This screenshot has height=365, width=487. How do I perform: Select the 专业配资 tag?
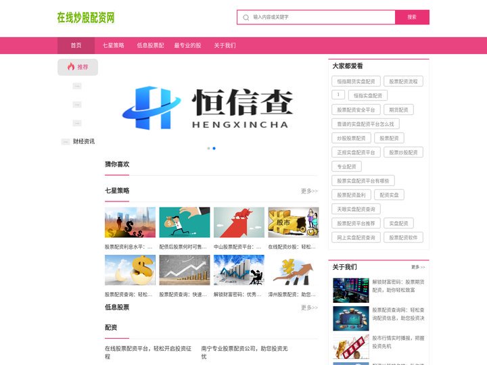tap(346, 166)
